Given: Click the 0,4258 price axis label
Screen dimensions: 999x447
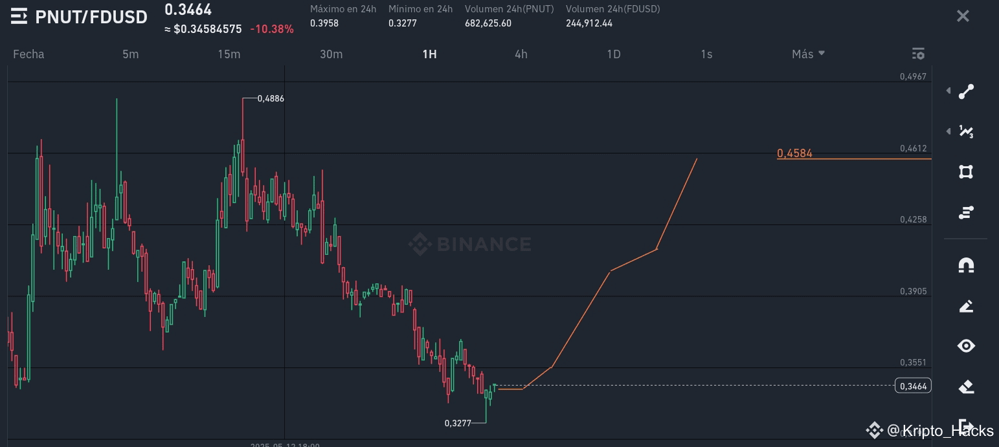Looking at the screenshot, I should click(913, 219).
